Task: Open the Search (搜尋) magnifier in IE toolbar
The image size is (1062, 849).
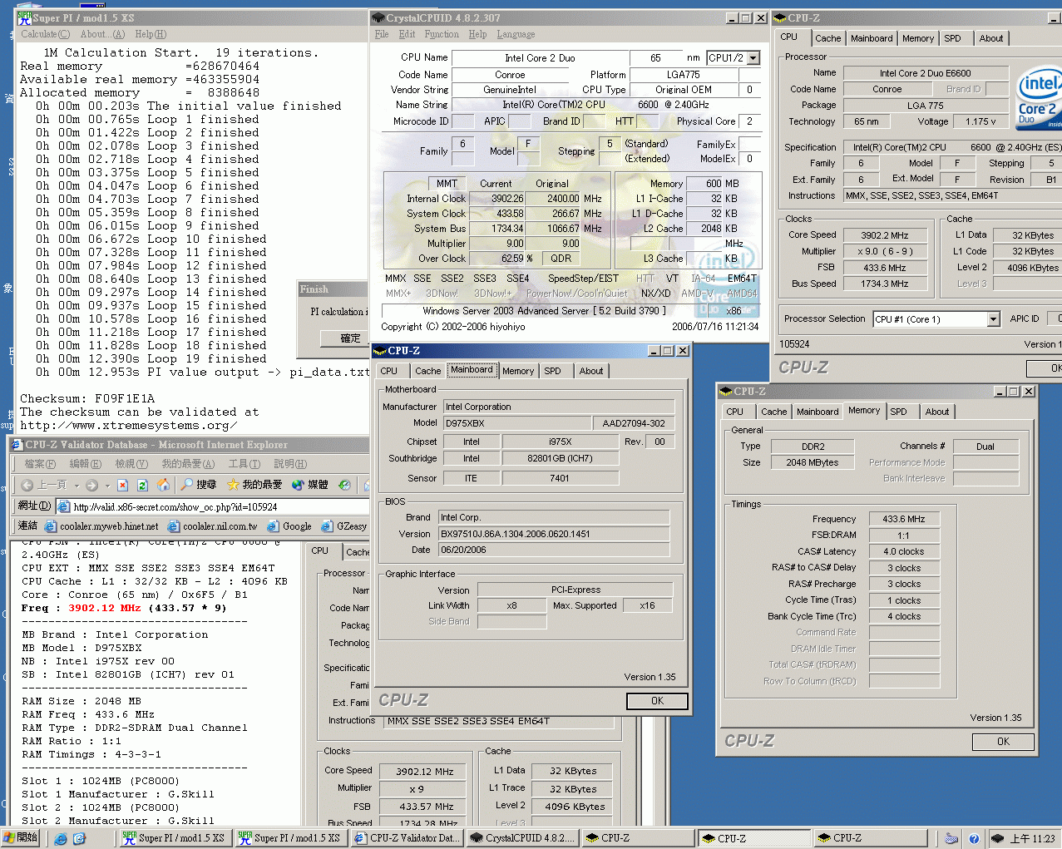Action: (x=198, y=485)
